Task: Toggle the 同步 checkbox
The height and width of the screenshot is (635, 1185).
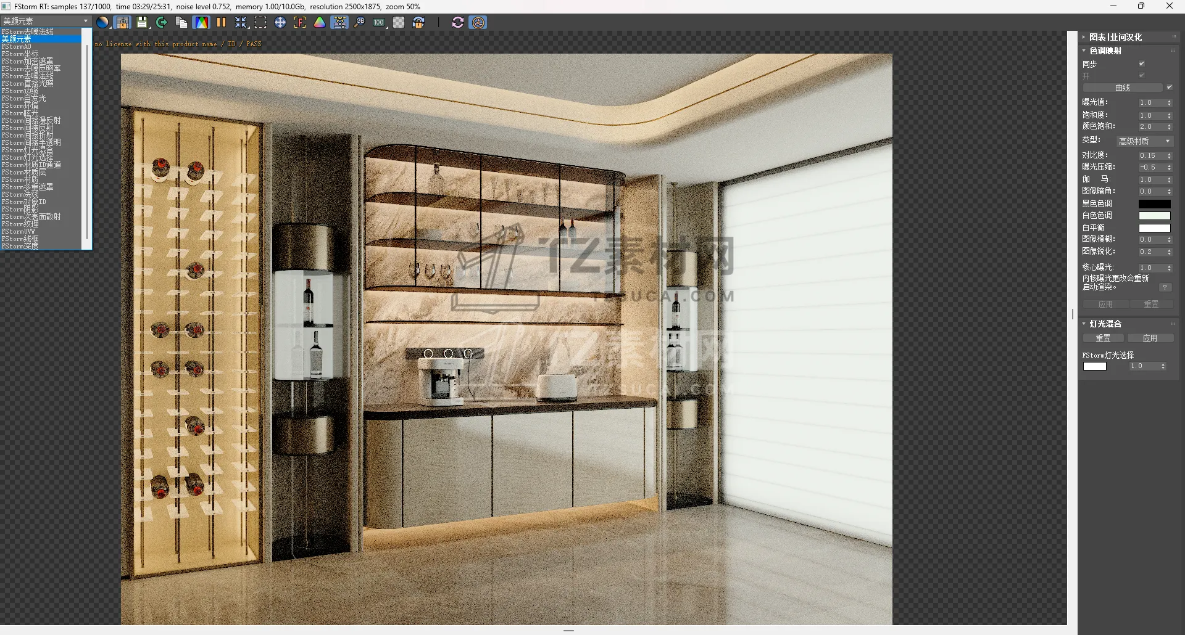Action: click(1142, 63)
